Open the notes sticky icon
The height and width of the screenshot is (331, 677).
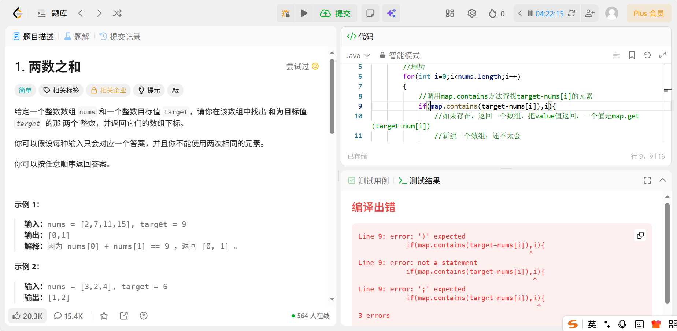pyautogui.click(x=370, y=14)
